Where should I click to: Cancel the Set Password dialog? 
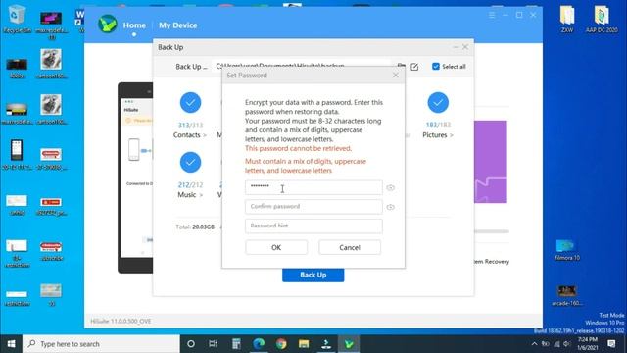[x=350, y=247]
